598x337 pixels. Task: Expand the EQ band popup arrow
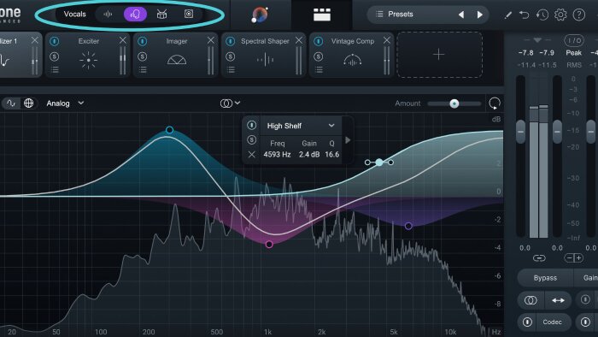click(348, 140)
